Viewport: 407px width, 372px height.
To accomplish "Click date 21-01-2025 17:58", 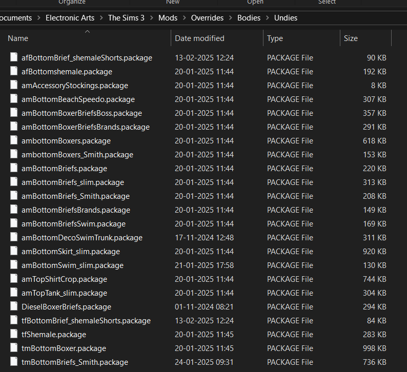I will click(205, 265).
